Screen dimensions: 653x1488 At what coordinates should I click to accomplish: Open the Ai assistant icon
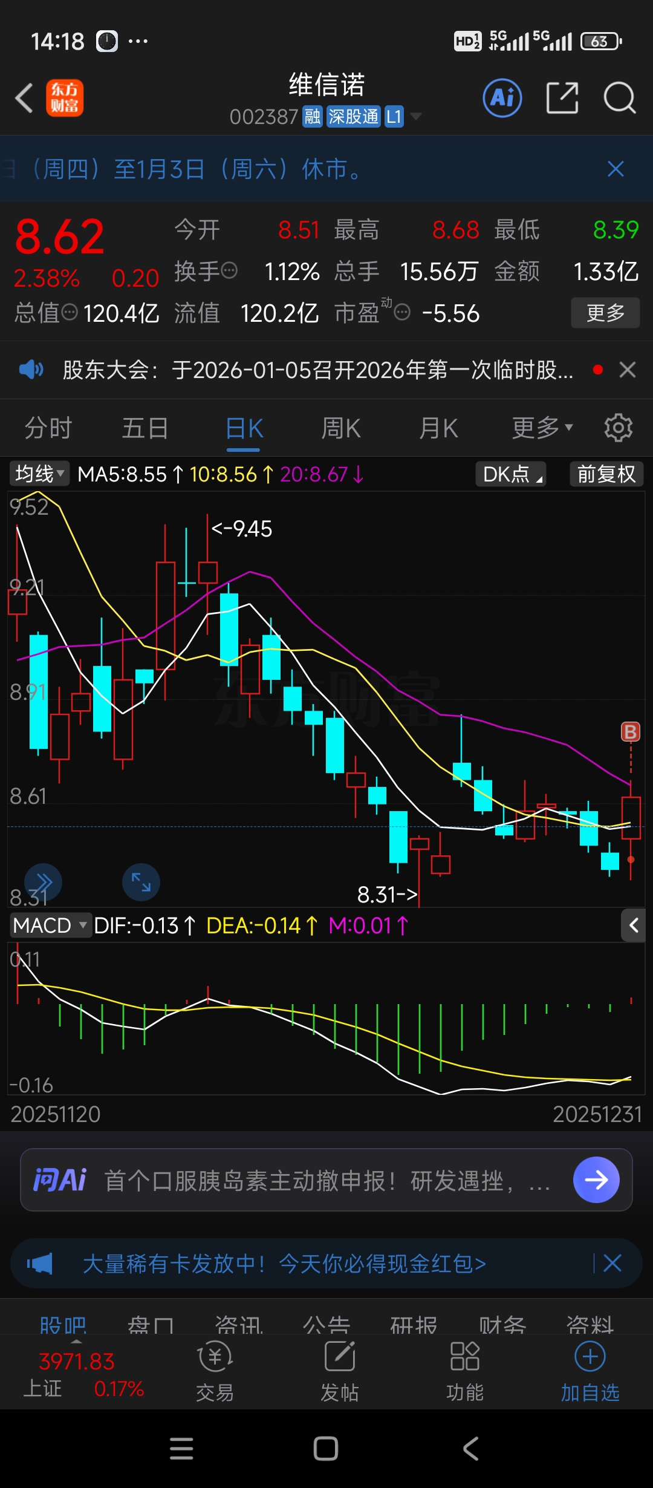(502, 97)
